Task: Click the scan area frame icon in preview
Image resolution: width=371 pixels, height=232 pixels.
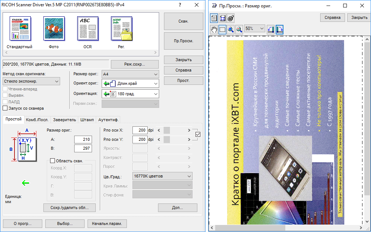Action: tap(222, 18)
